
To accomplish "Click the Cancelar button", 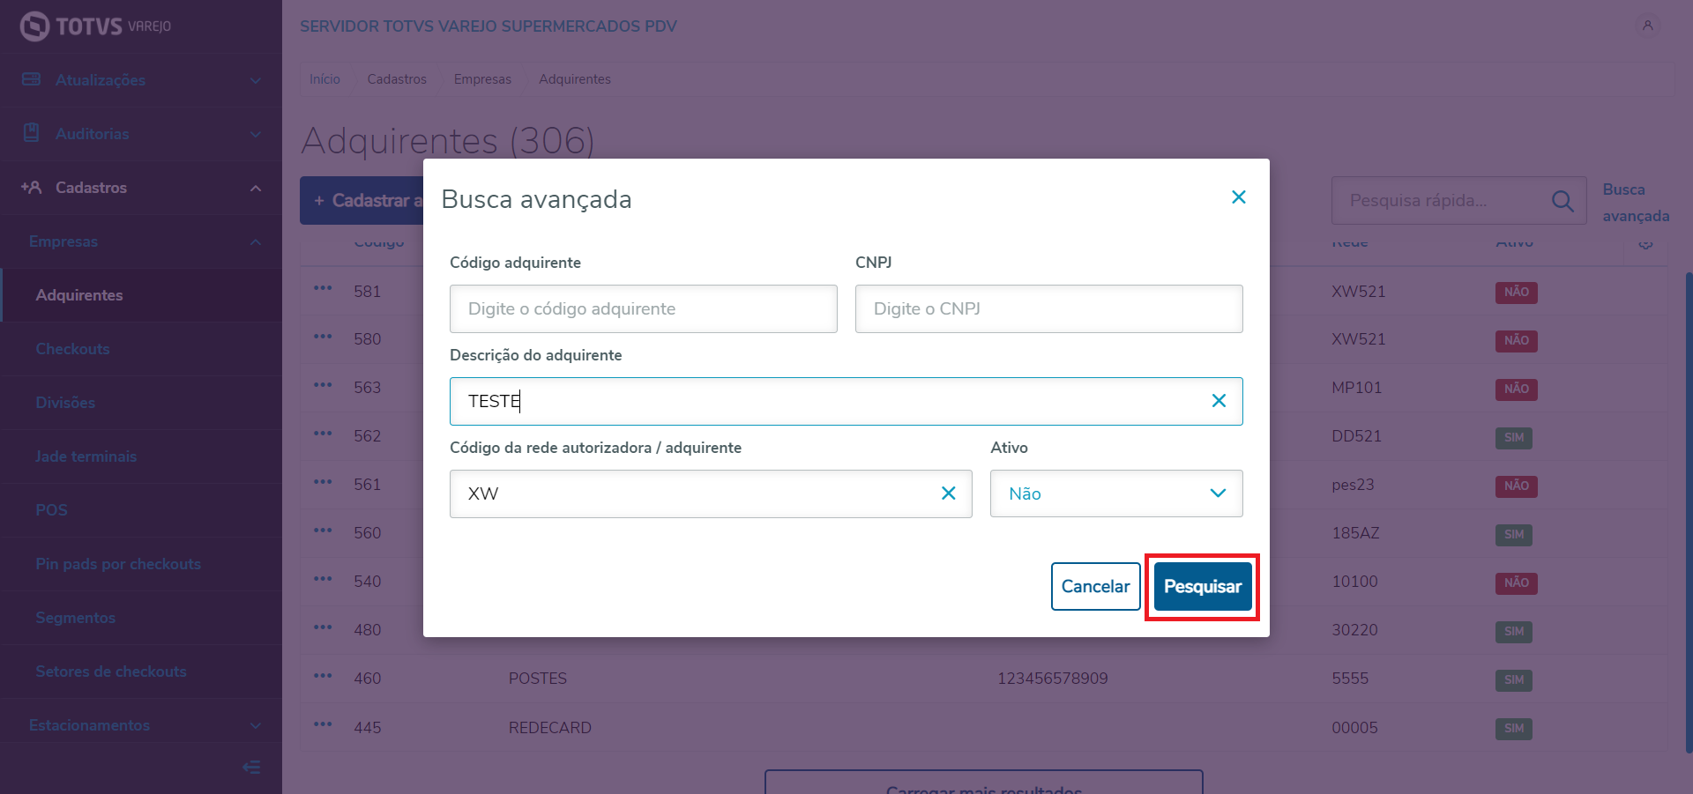I will coord(1095,587).
